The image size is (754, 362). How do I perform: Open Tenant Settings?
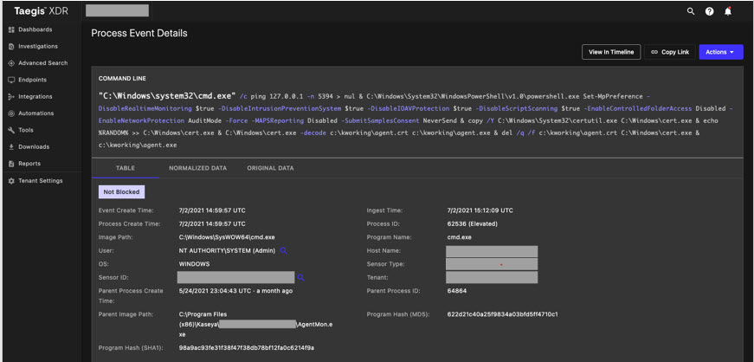[x=41, y=181]
